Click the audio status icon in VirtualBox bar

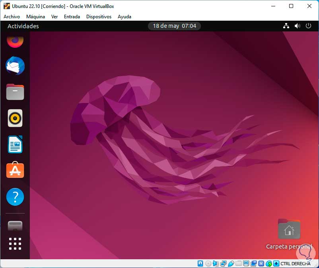click(216, 264)
